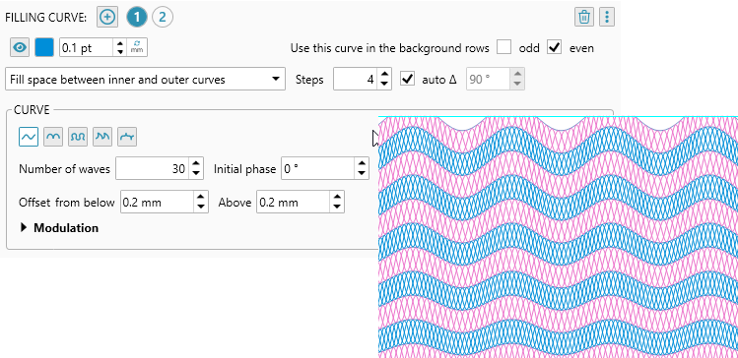Viewport: 738px width, 358px height.
Task: Select the bracket-shaped curve type
Action: [127, 137]
